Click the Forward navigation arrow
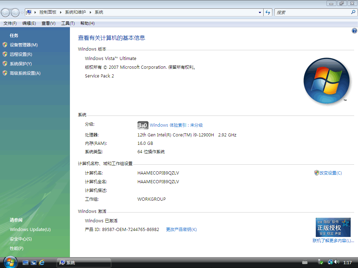This screenshot has height=268, width=358. click(15, 13)
